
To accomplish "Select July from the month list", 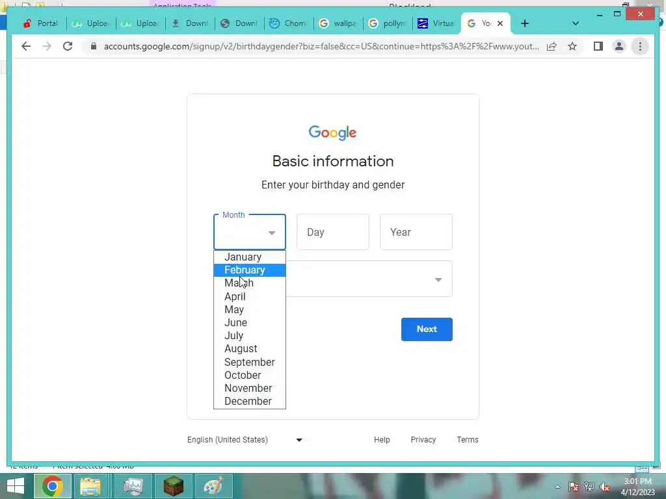I will tap(250, 336).
